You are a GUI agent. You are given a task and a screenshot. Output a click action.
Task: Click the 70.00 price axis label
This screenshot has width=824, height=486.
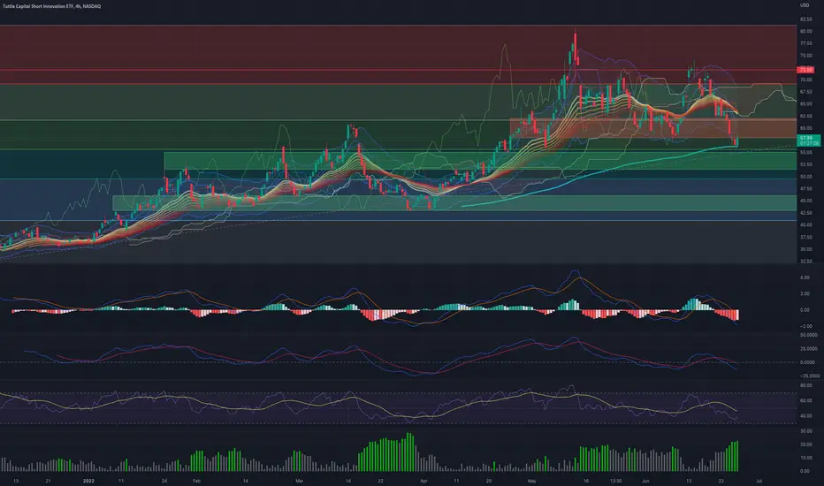point(805,80)
